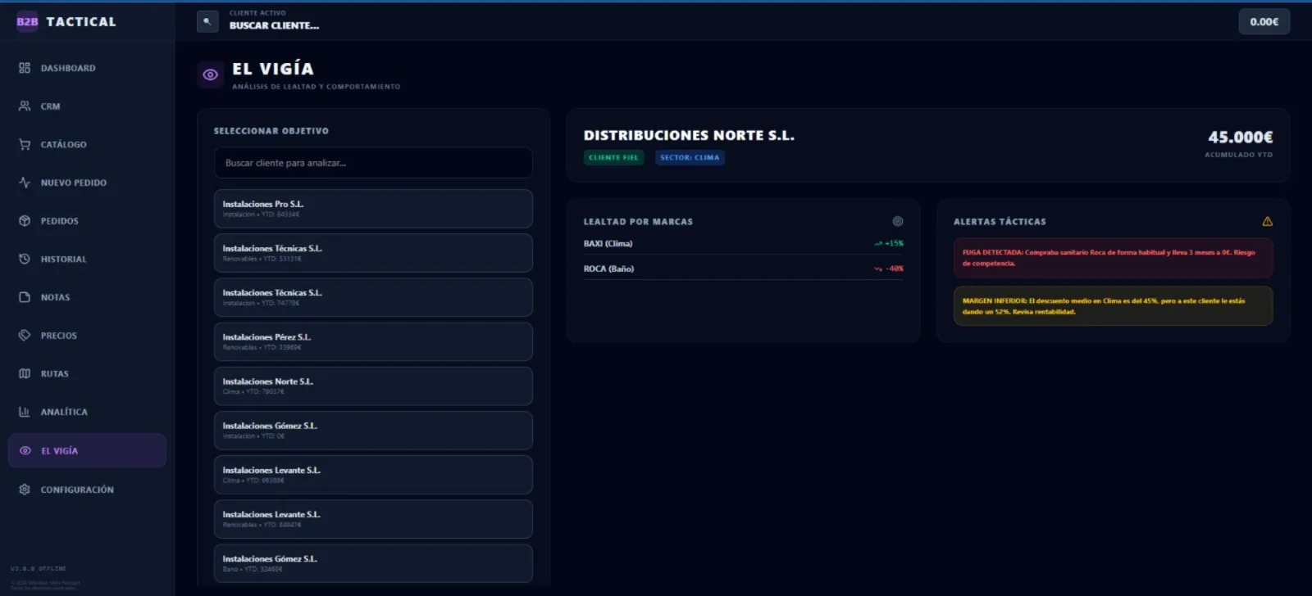Click the Alertas Tácticas heading
Screen dimensions: 1312x596
(1000, 222)
